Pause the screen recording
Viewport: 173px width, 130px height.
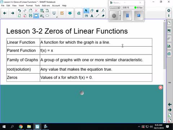127,16
